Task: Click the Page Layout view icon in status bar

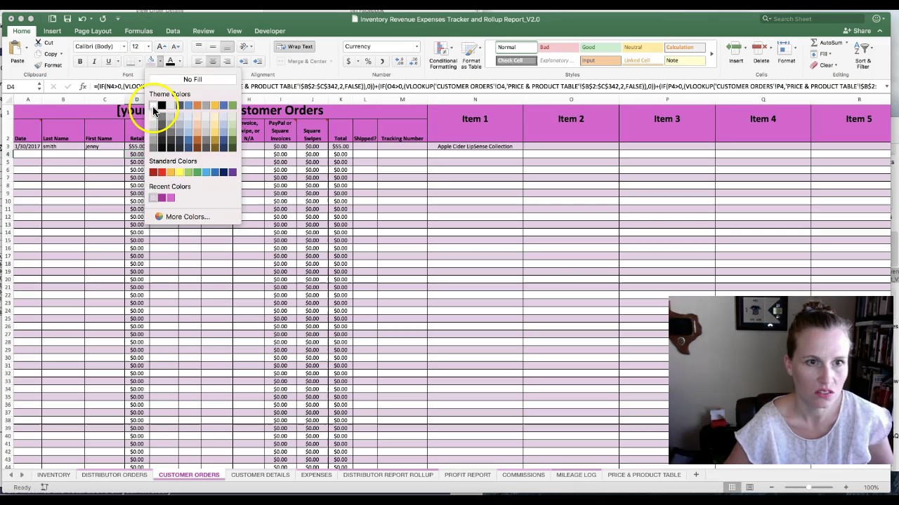Action: (749, 487)
